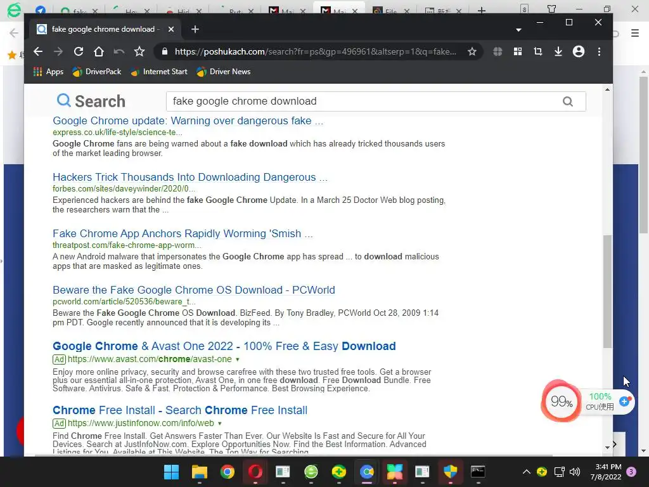Open the Driver News bookmark

[x=224, y=72]
